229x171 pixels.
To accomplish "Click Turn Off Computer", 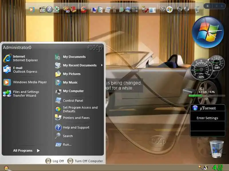I will pyautogui.click(x=85, y=161).
